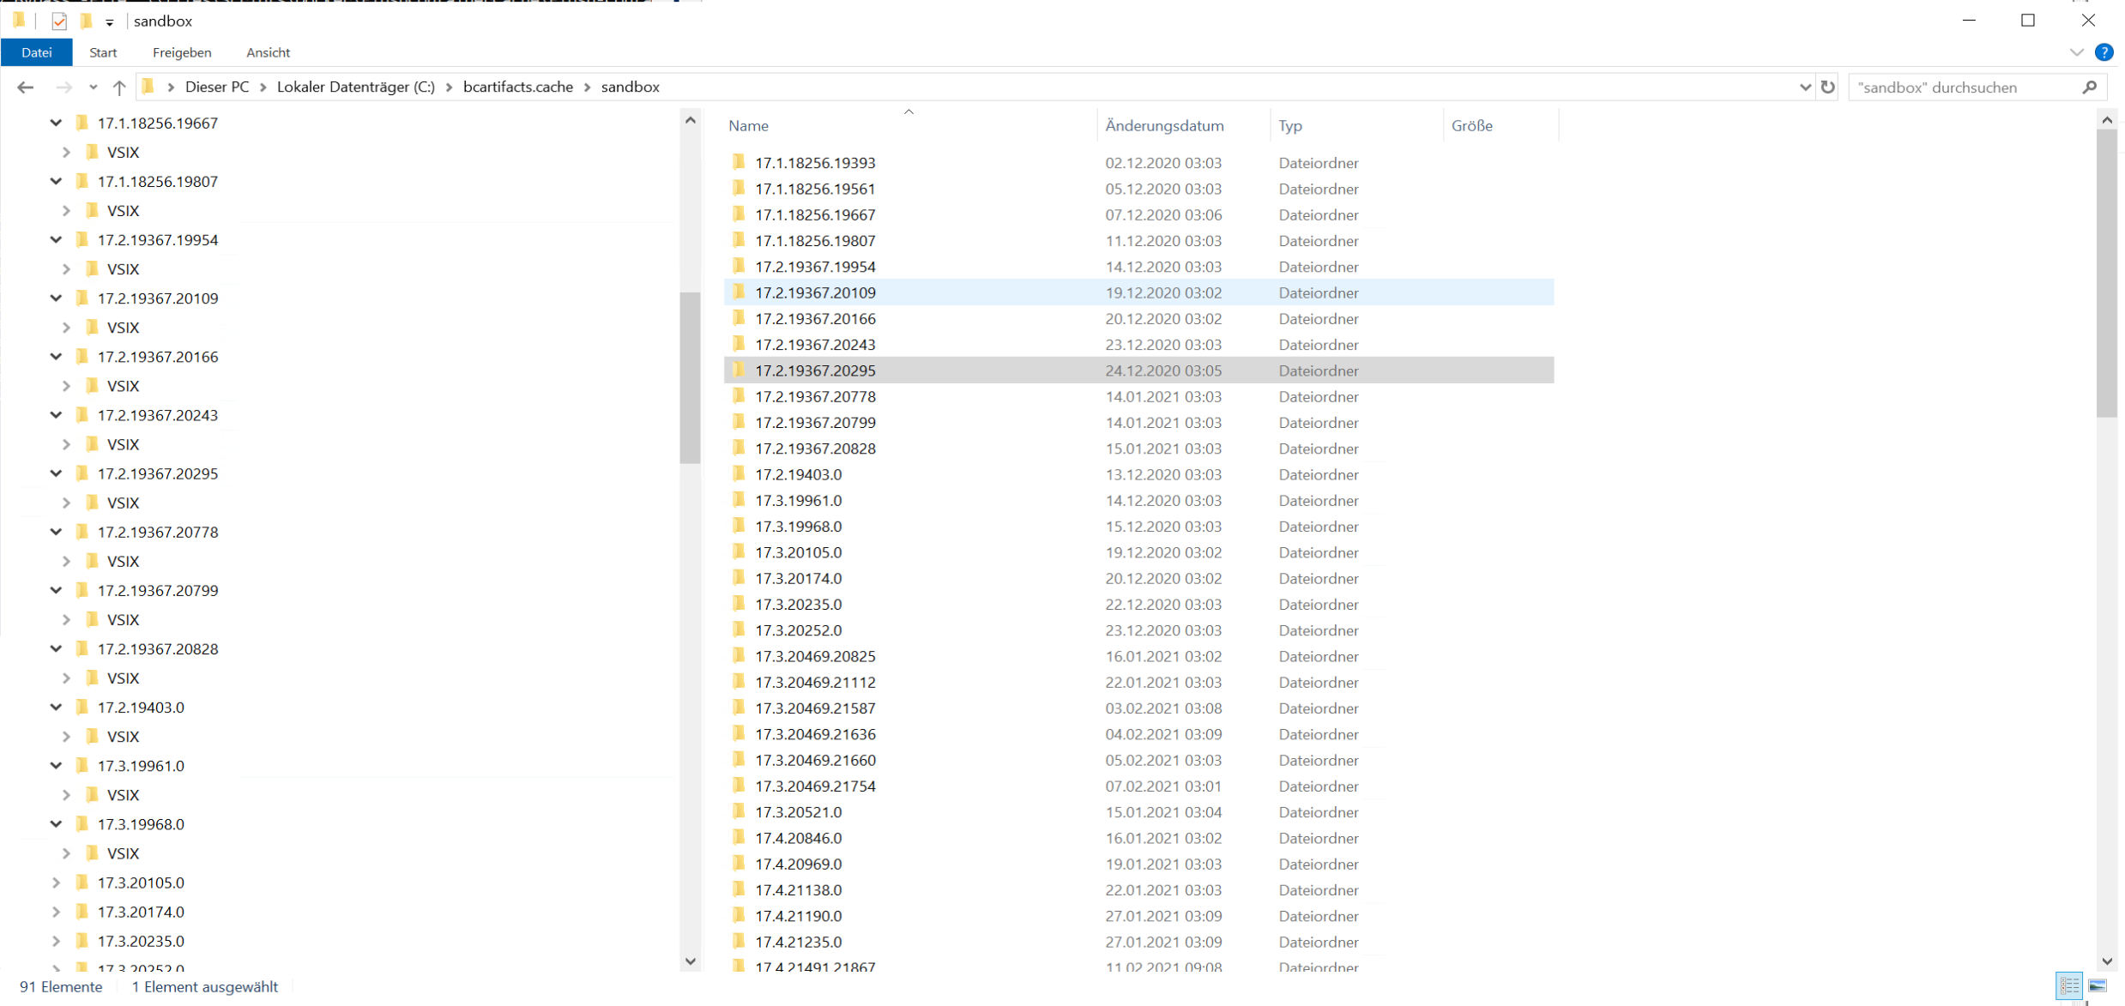Go up to bcartifacts.cache with the up arrow
This screenshot has width=2125, height=1006.
click(x=119, y=87)
